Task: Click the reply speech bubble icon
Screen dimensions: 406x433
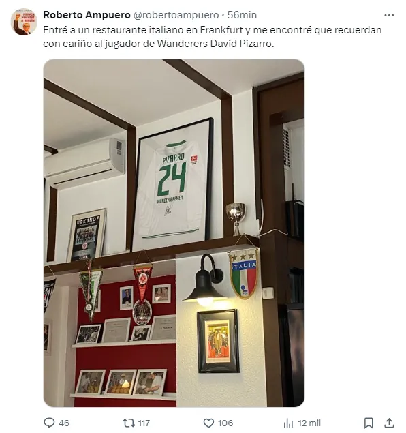Action: 49,423
